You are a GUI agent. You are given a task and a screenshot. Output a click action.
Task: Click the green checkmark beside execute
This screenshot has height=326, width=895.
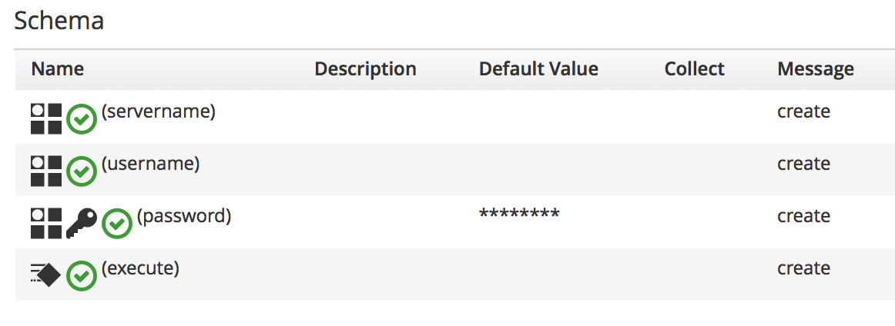point(82,276)
